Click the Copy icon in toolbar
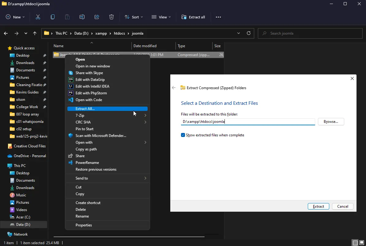 (53, 17)
